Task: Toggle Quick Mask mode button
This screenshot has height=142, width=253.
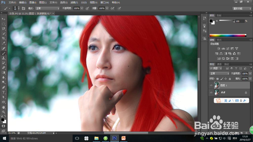Action: (x=4, y=126)
